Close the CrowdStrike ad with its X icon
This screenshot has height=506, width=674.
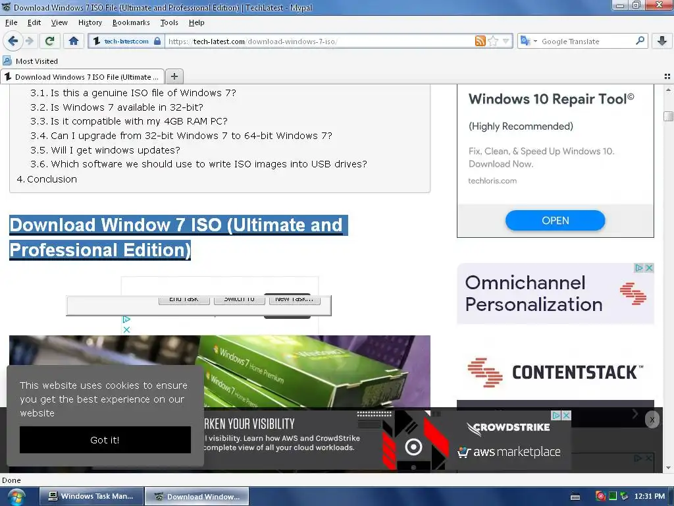[x=567, y=415]
